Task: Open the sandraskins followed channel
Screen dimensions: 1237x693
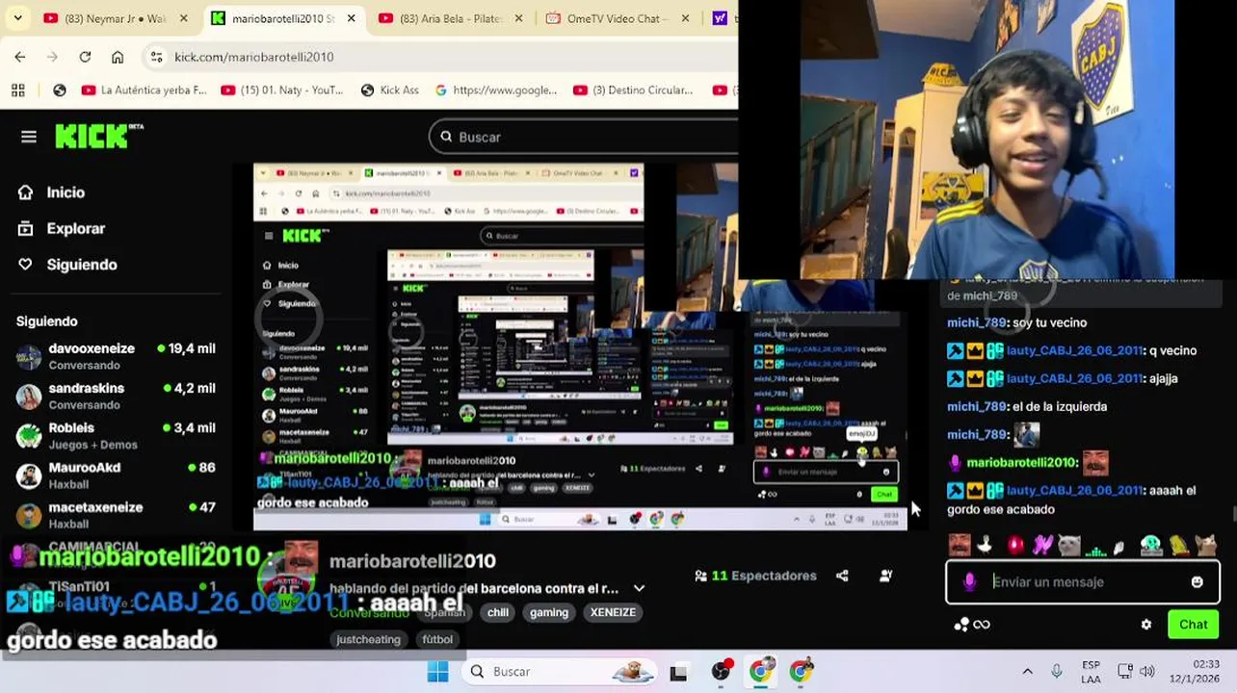Action: point(116,396)
